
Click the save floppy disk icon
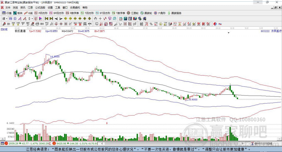coord(135,19)
